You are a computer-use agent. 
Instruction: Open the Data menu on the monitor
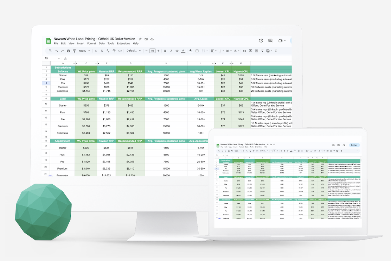tap(102, 43)
